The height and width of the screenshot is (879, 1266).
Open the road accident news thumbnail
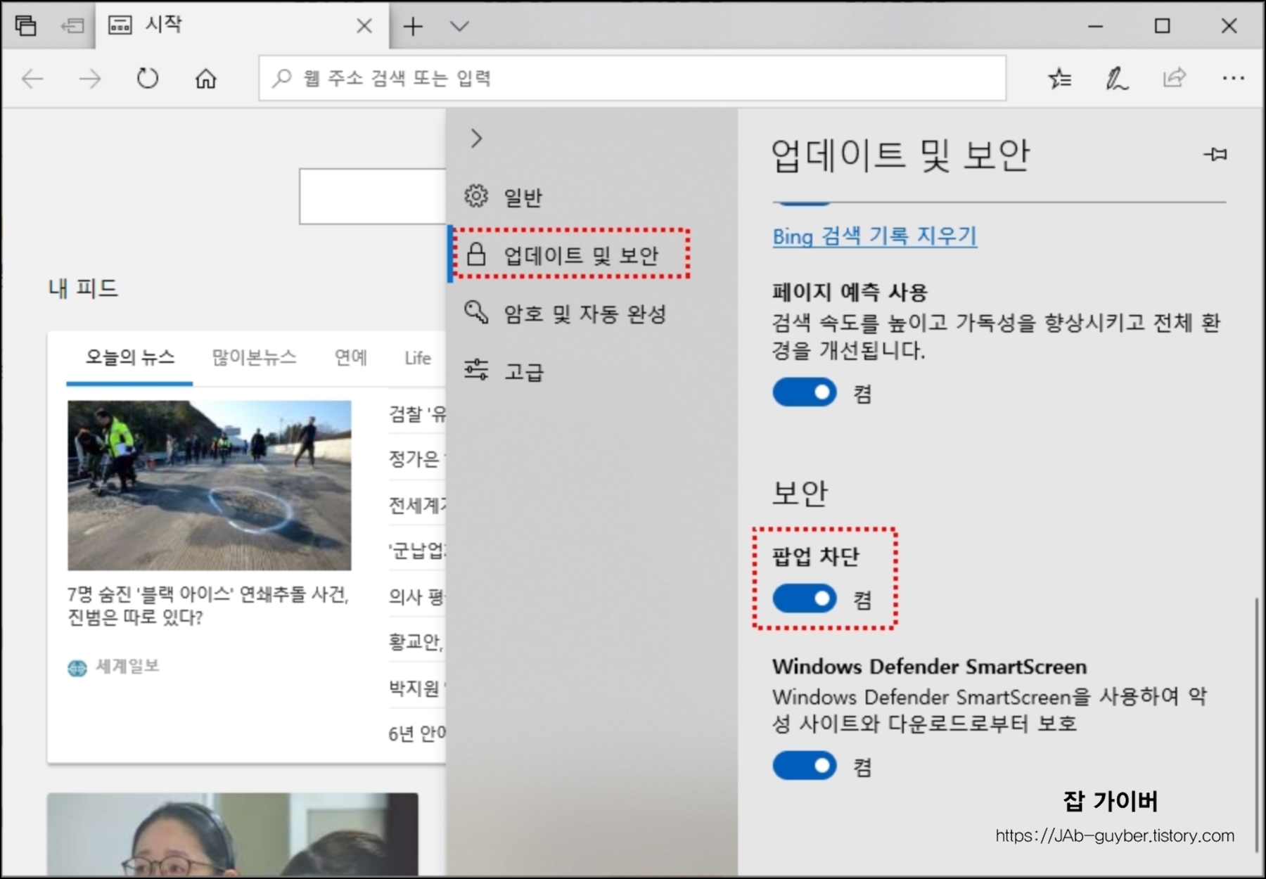(x=209, y=485)
